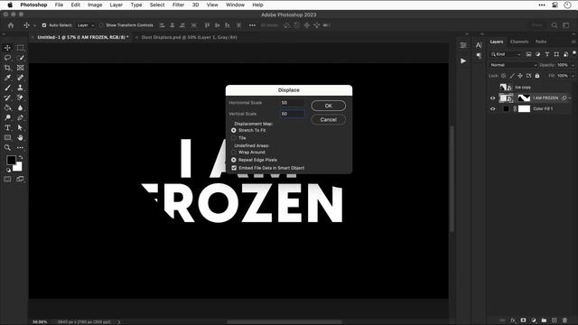Select the Rectangular Marquee tool

pos(20,48)
